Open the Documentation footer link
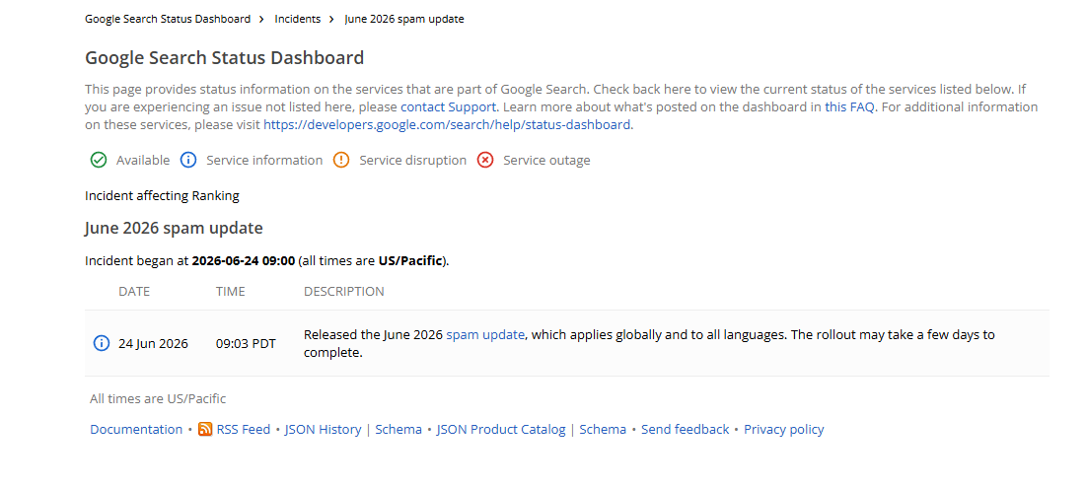 click(136, 429)
